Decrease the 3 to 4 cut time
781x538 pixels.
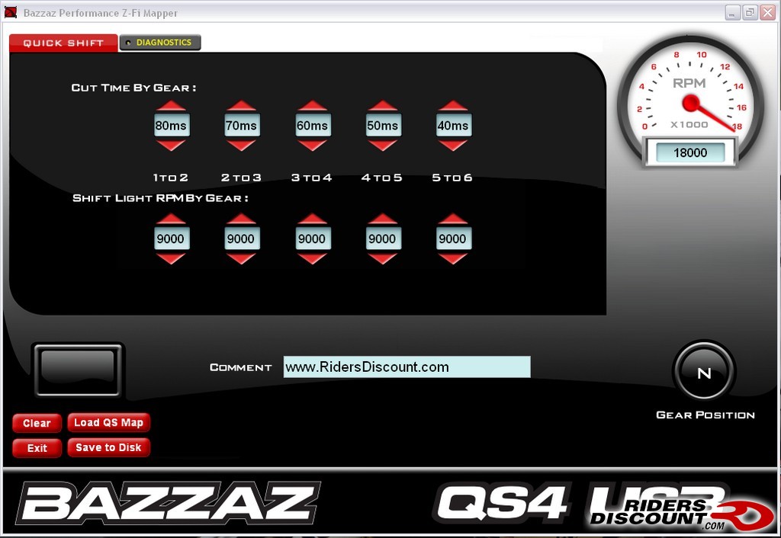312,146
